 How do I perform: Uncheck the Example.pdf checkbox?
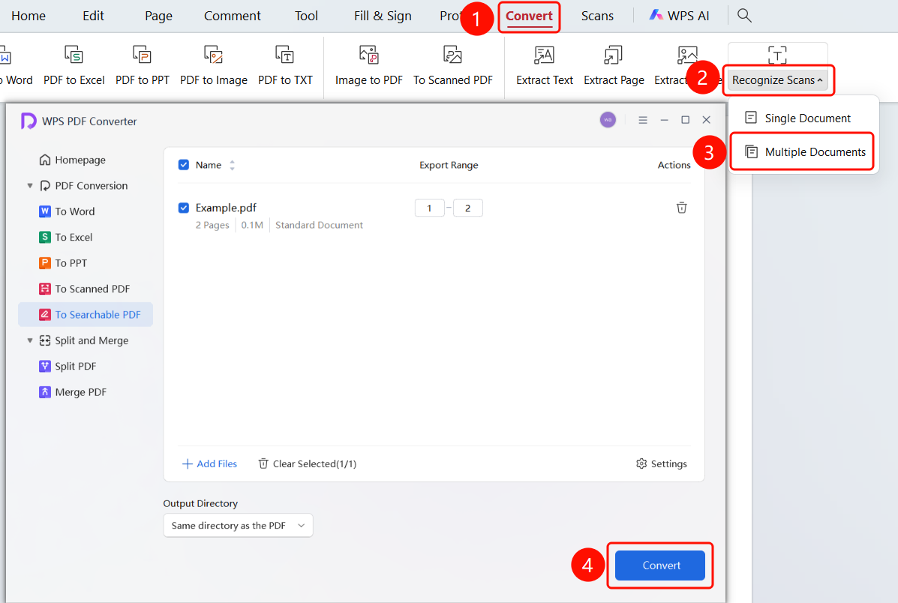coord(183,207)
